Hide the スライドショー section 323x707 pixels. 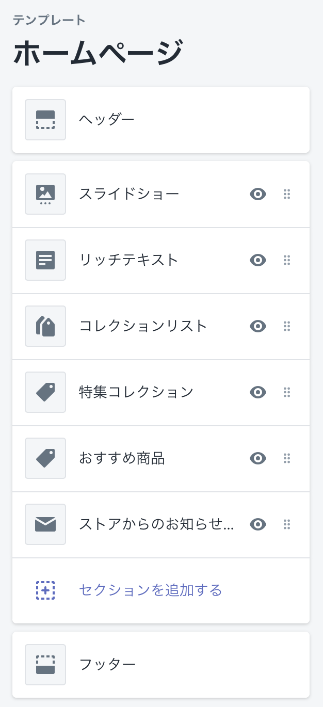pyautogui.click(x=258, y=194)
